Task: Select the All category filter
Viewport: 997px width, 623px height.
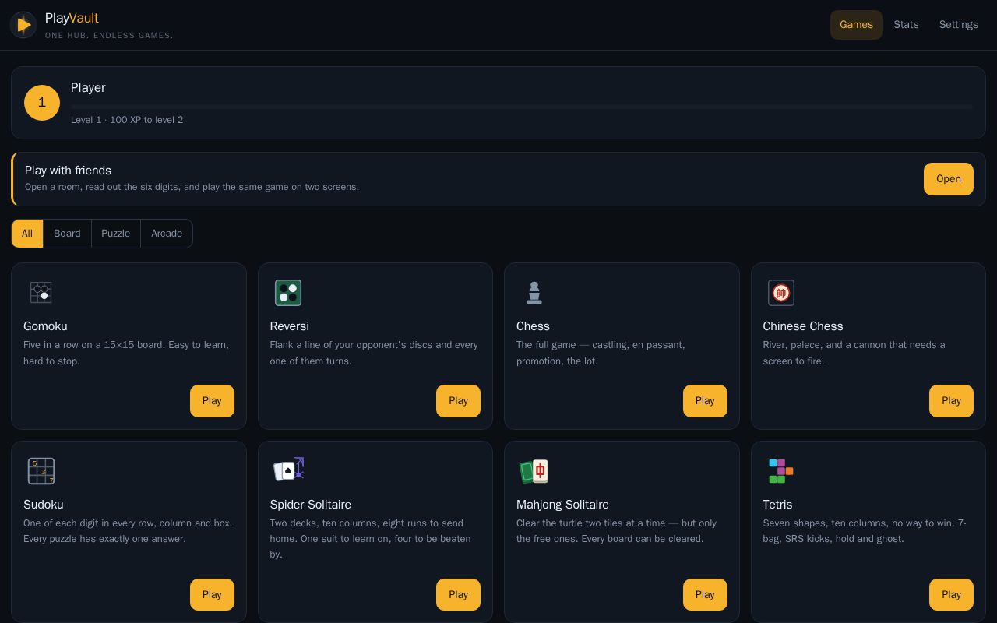Action: pyautogui.click(x=27, y=234)
